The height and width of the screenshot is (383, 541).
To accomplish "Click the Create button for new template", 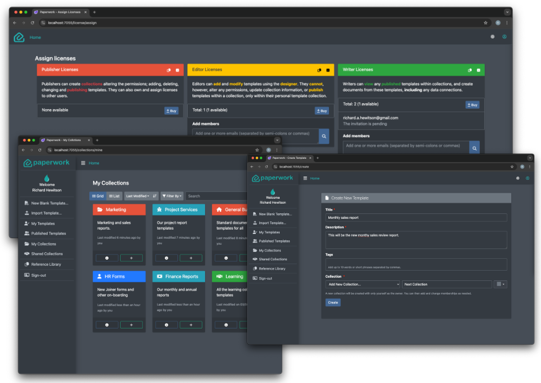I will click(x=333, y=303).
